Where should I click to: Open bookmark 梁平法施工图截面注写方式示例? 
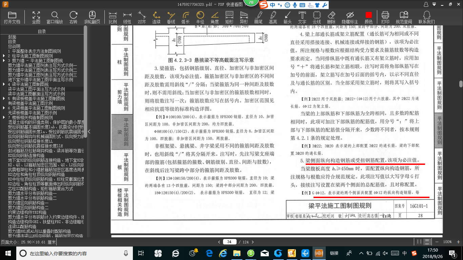tap(37, 94)
